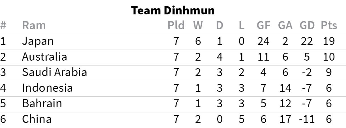Screen dimensions: 346x128
Task: Click the Ram column header
Action: pos(34,25)
